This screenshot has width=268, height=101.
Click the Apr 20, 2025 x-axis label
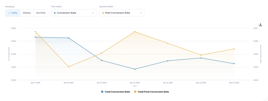coord(135,83)
